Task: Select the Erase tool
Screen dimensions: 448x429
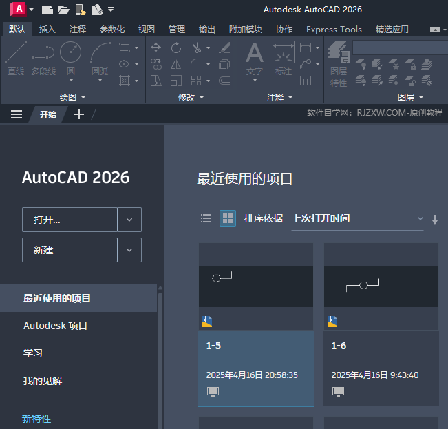Action: [x=224, y=48]
